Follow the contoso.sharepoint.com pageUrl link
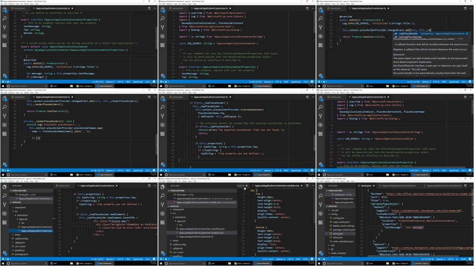The width and height of the screenshot is (474, 266). pyautogui.click(x=432, y=248)
